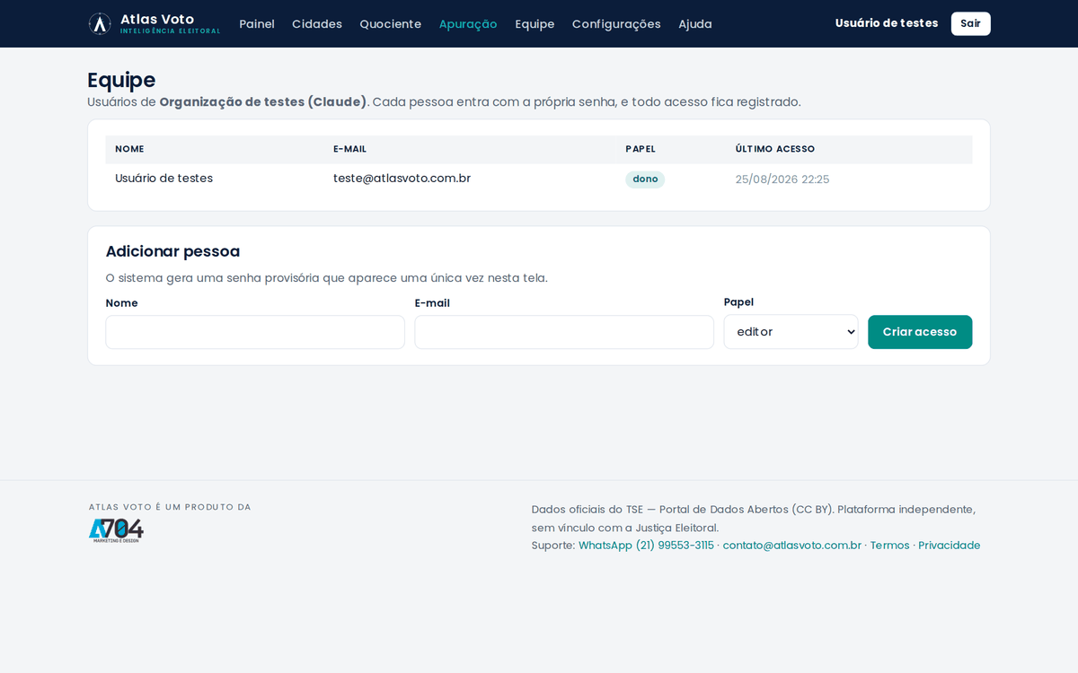Open the Termos link in the footer
Screen dimensions: 1078x673
(x=890, y=546)
